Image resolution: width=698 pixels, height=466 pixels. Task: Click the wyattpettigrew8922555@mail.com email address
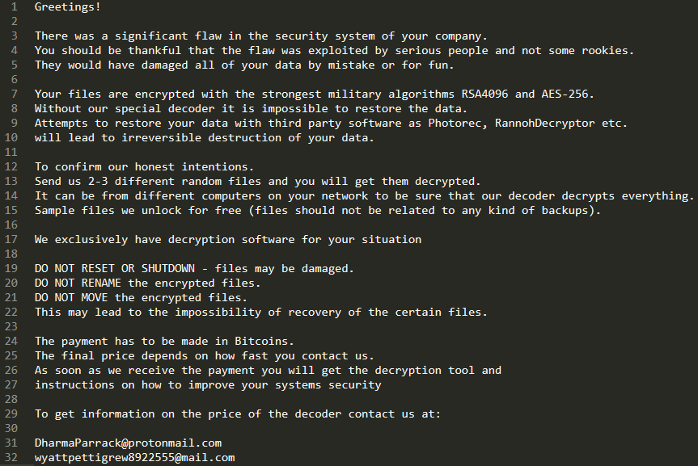[x=135, y=458]
